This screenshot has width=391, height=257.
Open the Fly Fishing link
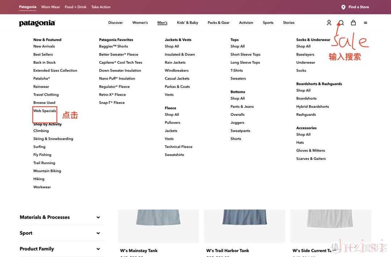42,155
